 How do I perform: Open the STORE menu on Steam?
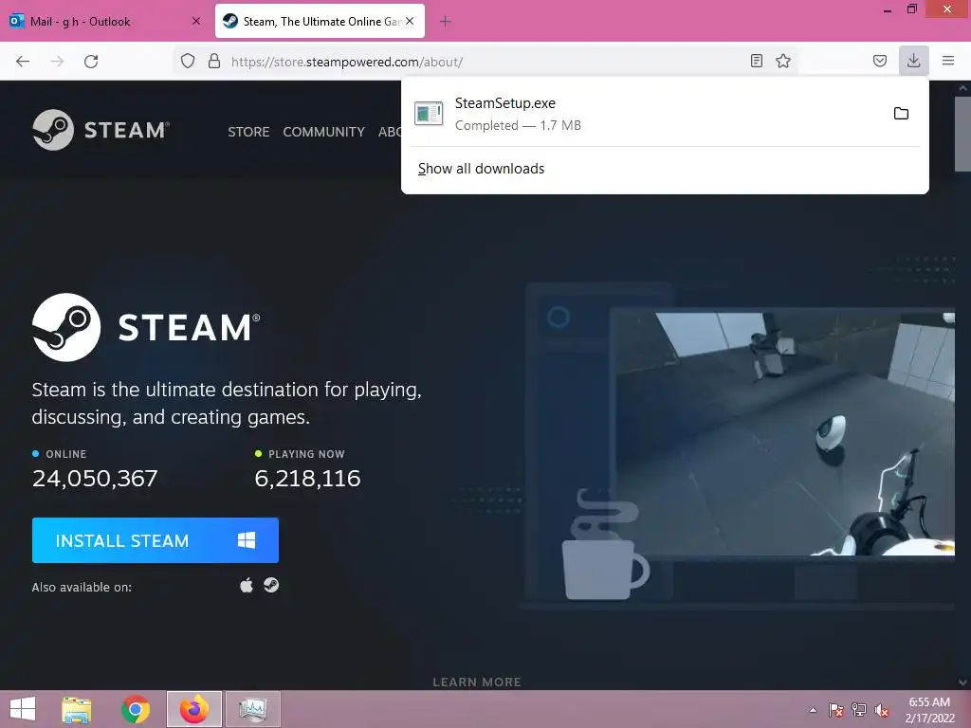point(248,132)
